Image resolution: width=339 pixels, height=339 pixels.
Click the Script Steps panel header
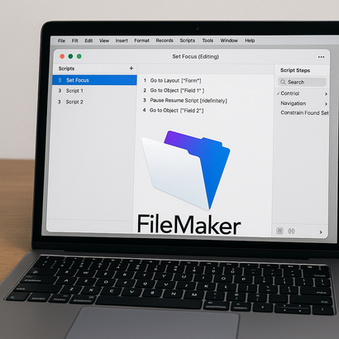[295, 70]
